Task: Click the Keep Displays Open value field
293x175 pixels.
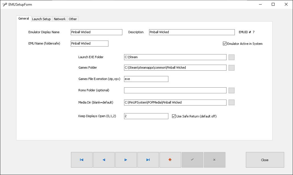Action: point(146,116)
